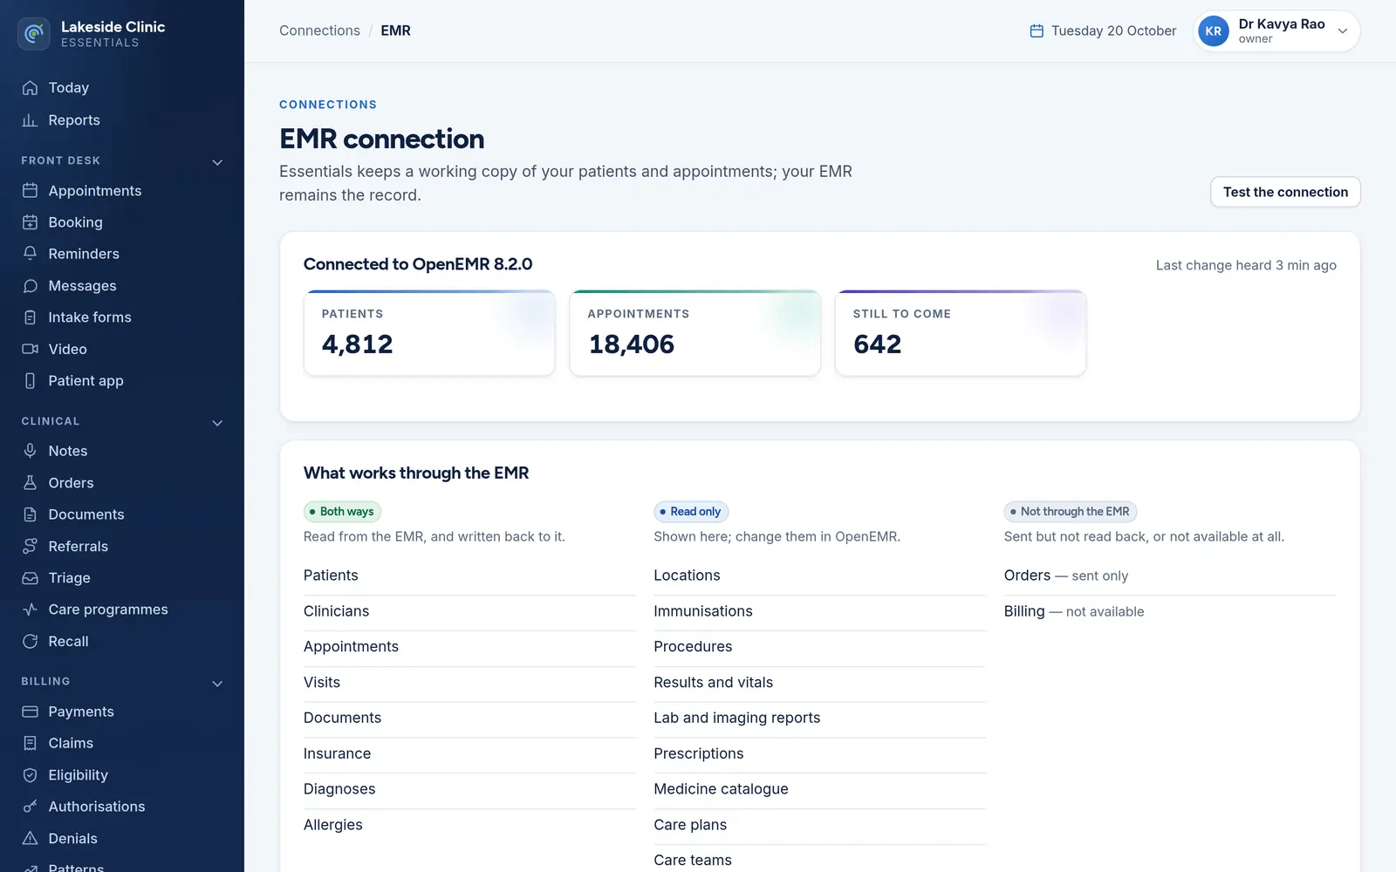This screenshot has height=872, width=1396.
Task: Click the Authorisations key icon
Action: pos(30,807)
